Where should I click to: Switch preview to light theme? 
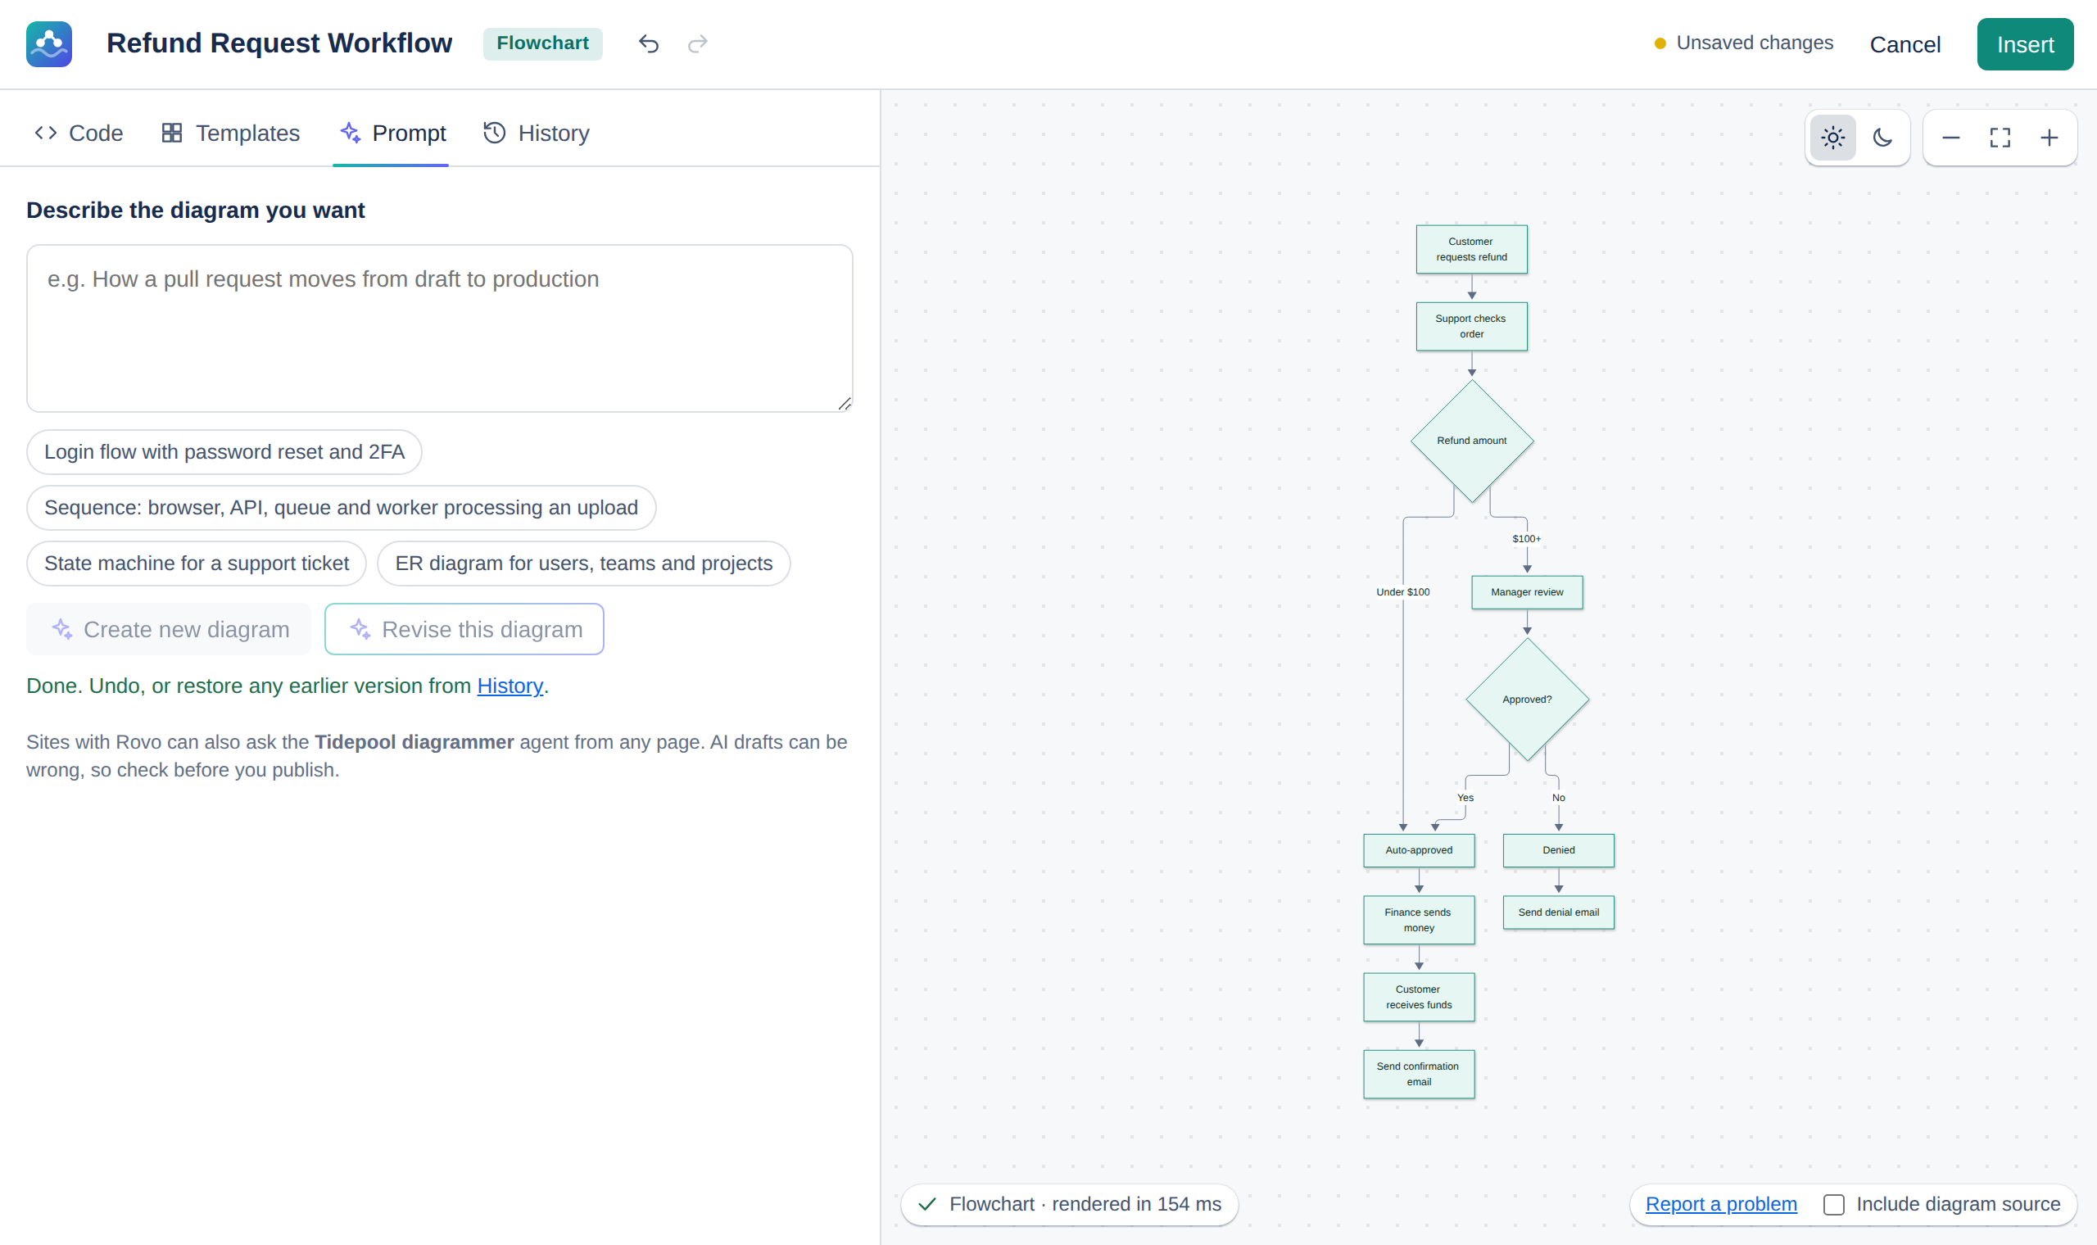(x=1832, y=138)
